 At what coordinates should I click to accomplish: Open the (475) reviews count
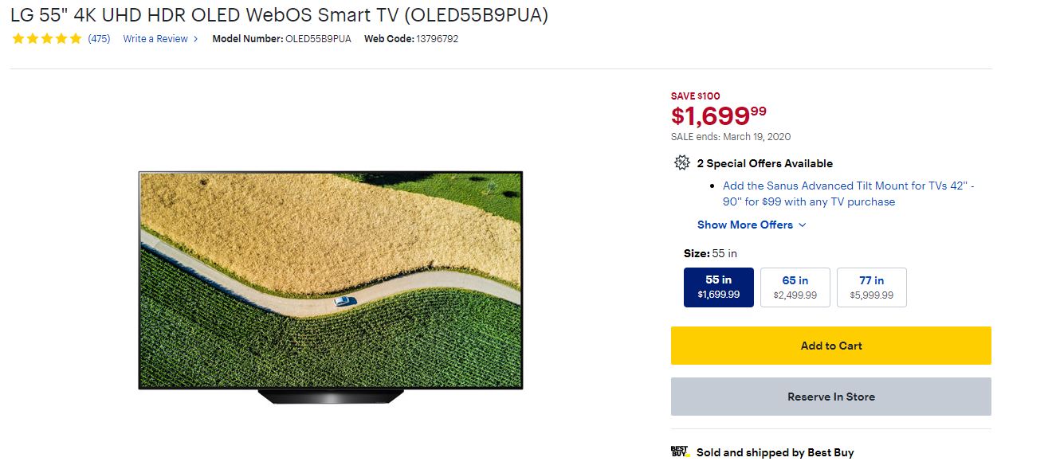coord(99,38)
